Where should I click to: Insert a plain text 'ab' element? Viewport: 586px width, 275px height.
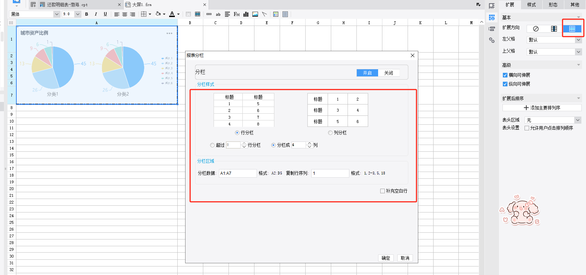(218, 14)
